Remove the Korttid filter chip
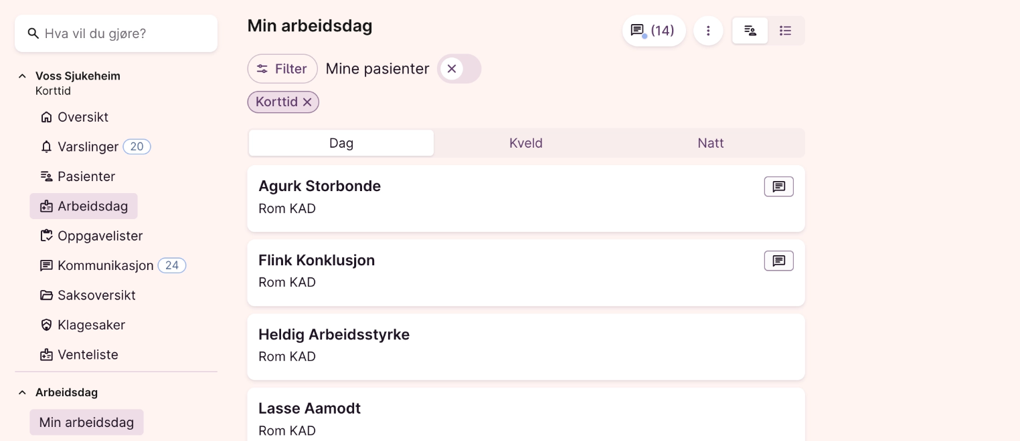The width and height of the screenshot is (1020, 441). coord(307,102)
